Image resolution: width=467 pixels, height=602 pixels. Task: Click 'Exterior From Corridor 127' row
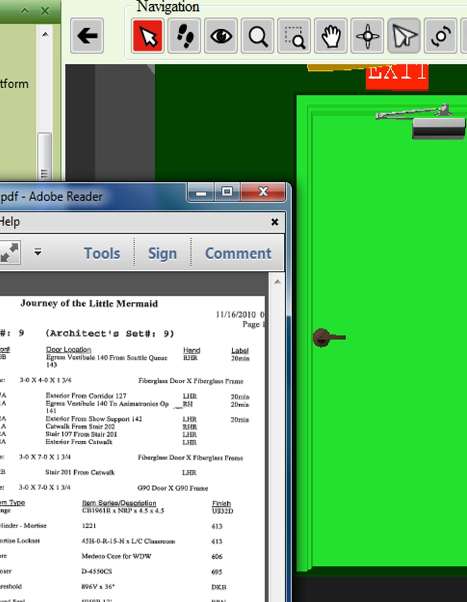point(86,396)
